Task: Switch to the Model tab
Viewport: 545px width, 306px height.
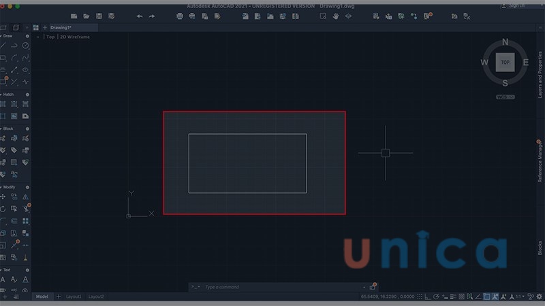Action: click(x=42, y=296)
